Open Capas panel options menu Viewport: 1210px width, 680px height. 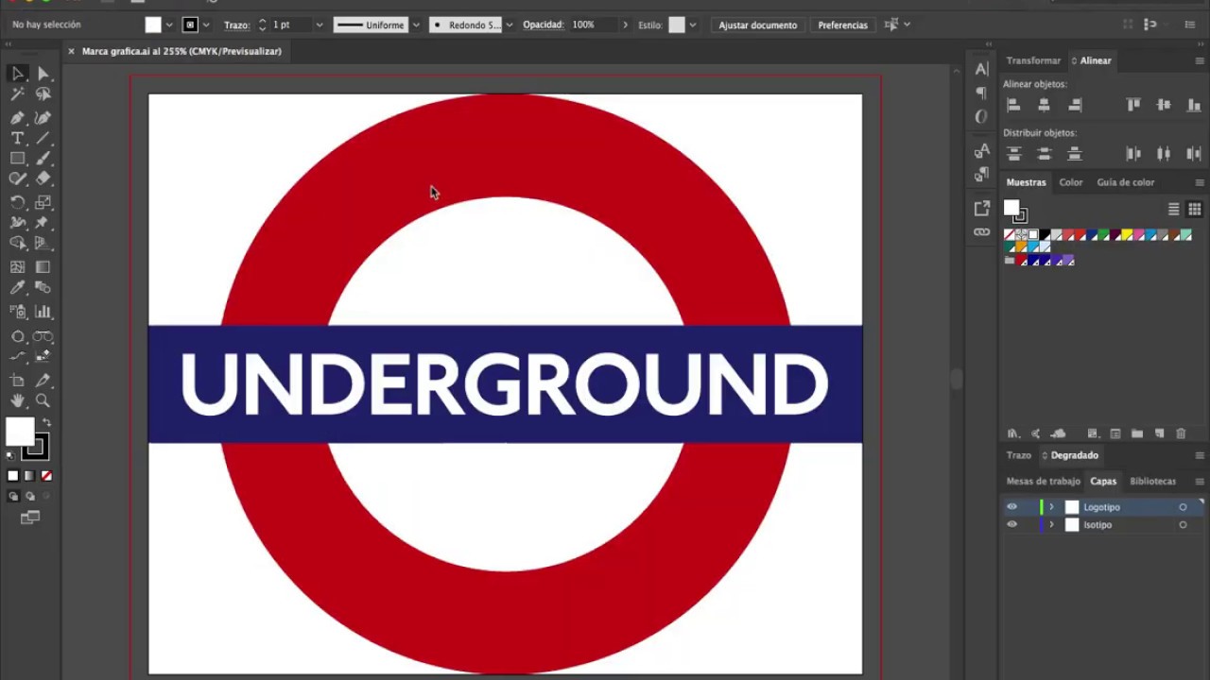(x=1200, y=481)
